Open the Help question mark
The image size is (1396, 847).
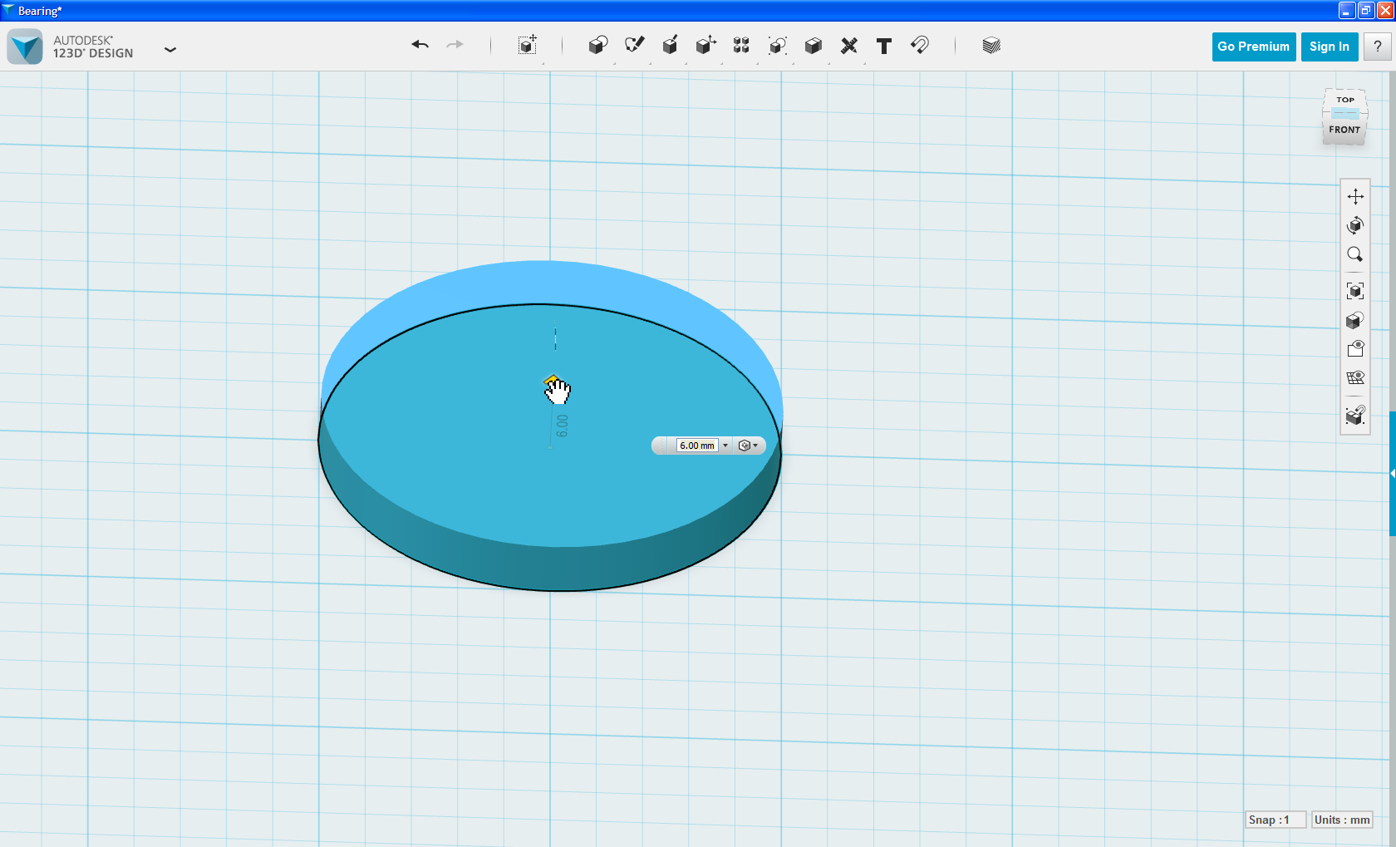[1378, 47]
